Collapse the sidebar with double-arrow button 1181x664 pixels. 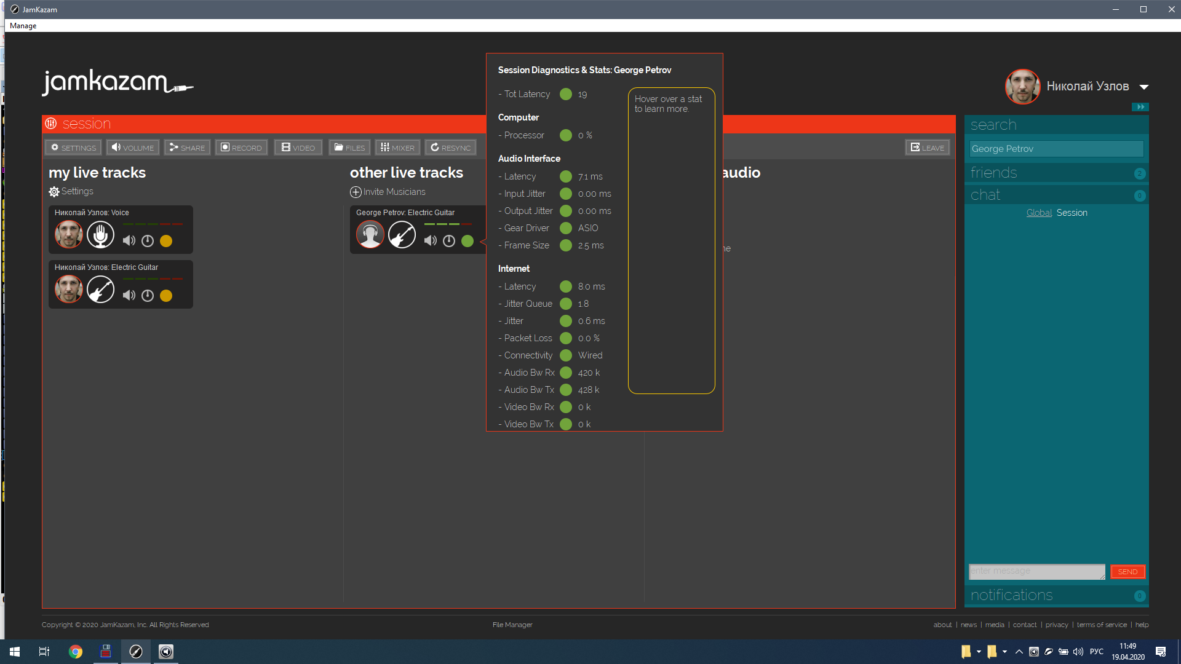(x=1140, y=107)
